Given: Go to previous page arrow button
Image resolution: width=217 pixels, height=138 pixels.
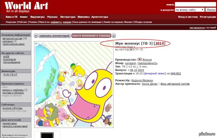Looking at the screenshot, I should [x=36, y=36].
